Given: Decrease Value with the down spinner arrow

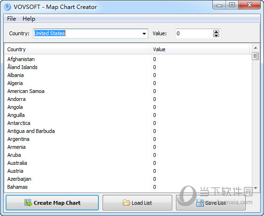Looking at the screenshot, I should 216,35.
